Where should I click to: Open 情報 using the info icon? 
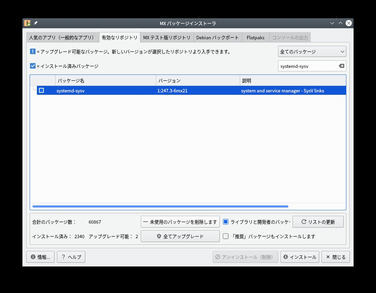pos(33,256)
